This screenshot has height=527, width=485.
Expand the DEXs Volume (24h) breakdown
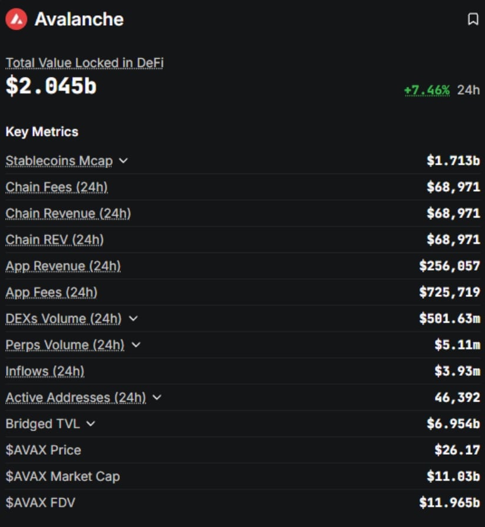pyautogui.click(x=133, y=318)
